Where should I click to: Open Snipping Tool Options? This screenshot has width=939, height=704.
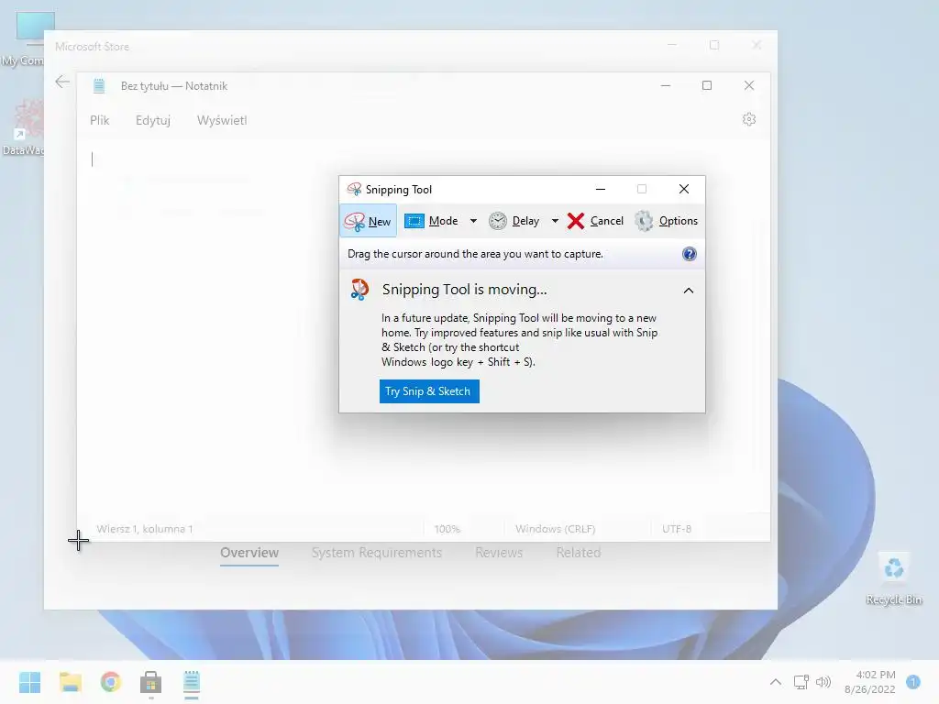pyautogui.click(x=666, y=221)
